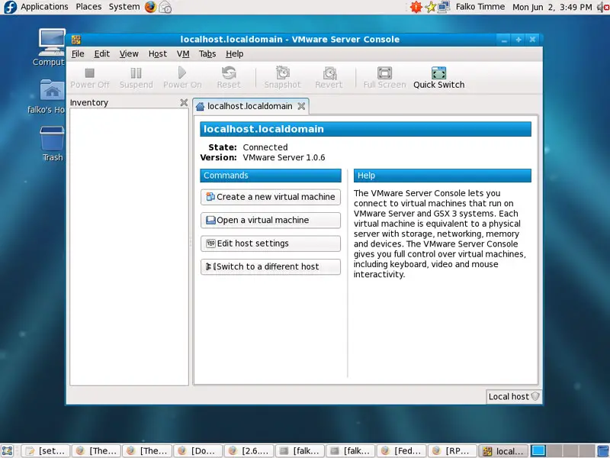Switch to the [Do... taskbar window
Screen dimensions: 610x458
(x=197, y=450)
